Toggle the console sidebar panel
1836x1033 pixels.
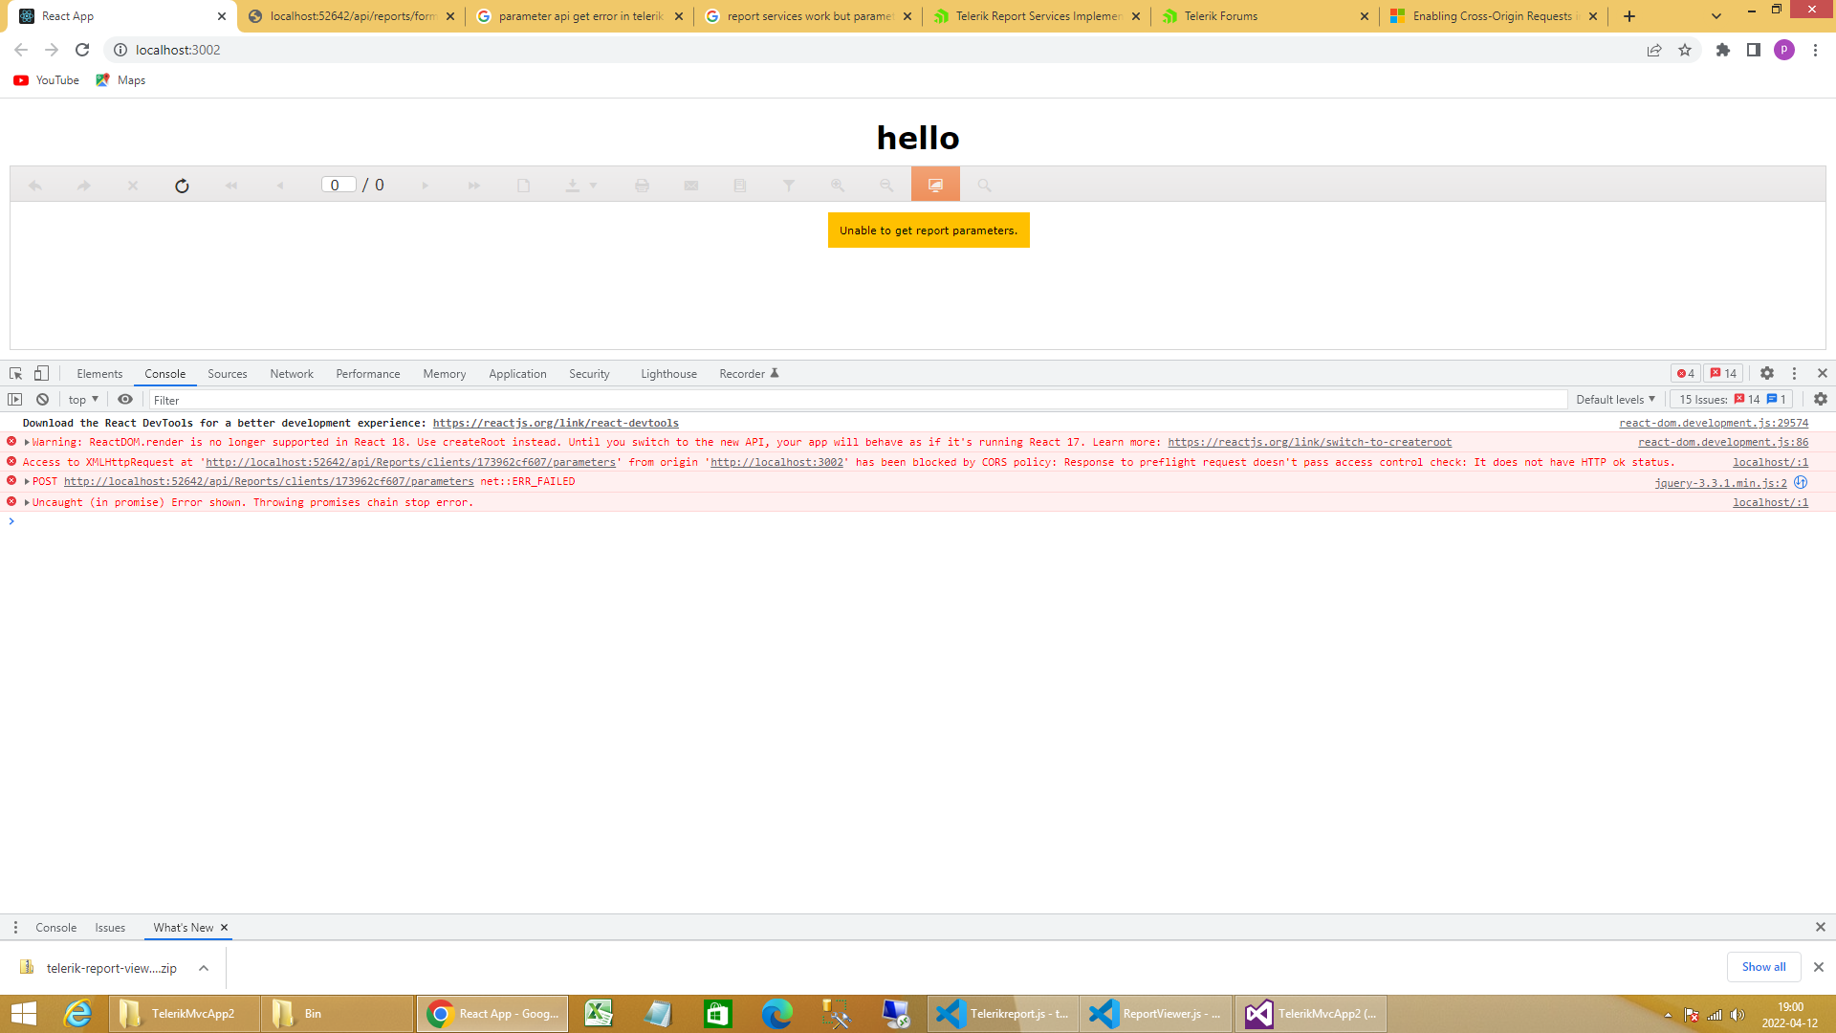click(x=14, y=400)
